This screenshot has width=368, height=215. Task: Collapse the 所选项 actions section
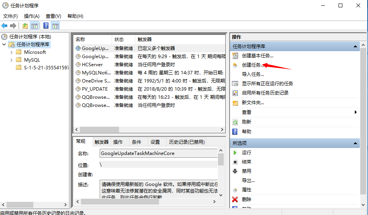[x=355, y=143]
